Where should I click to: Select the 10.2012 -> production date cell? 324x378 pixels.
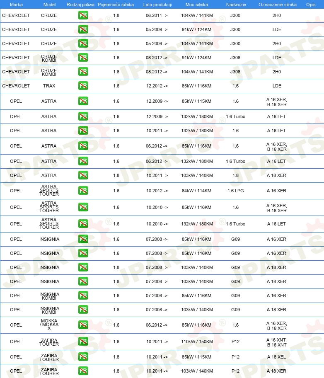coord(157,191)
